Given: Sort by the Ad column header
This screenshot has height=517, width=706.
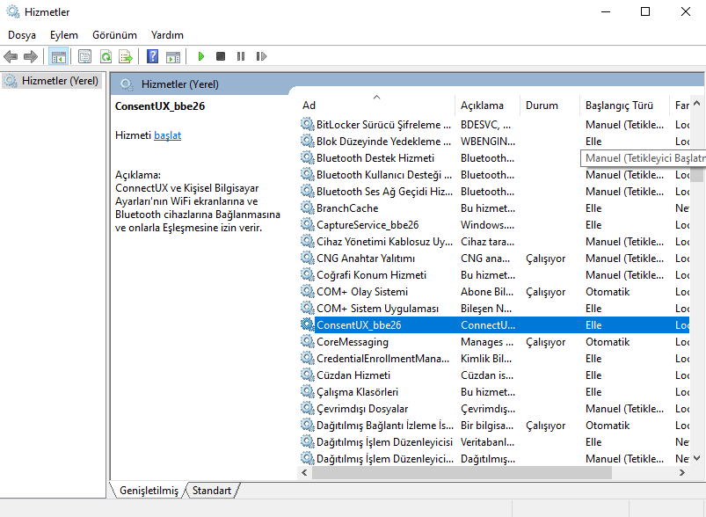Looking at the screenshot, I should pyautogui.click(x=376, y=106).
